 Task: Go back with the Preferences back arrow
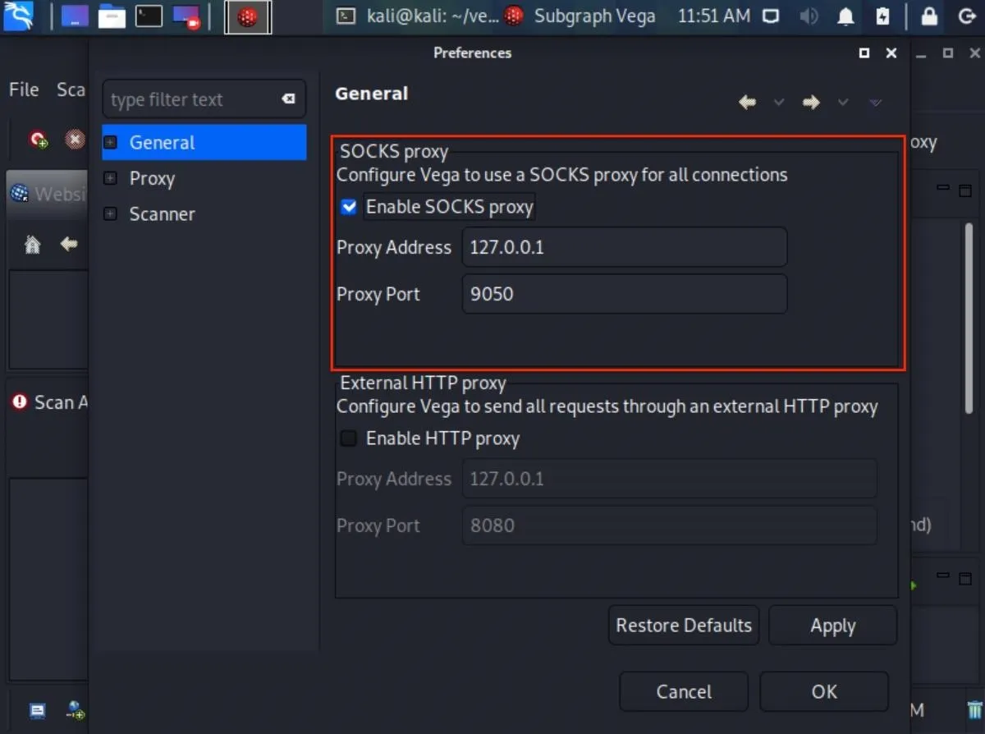pos(747,103)
